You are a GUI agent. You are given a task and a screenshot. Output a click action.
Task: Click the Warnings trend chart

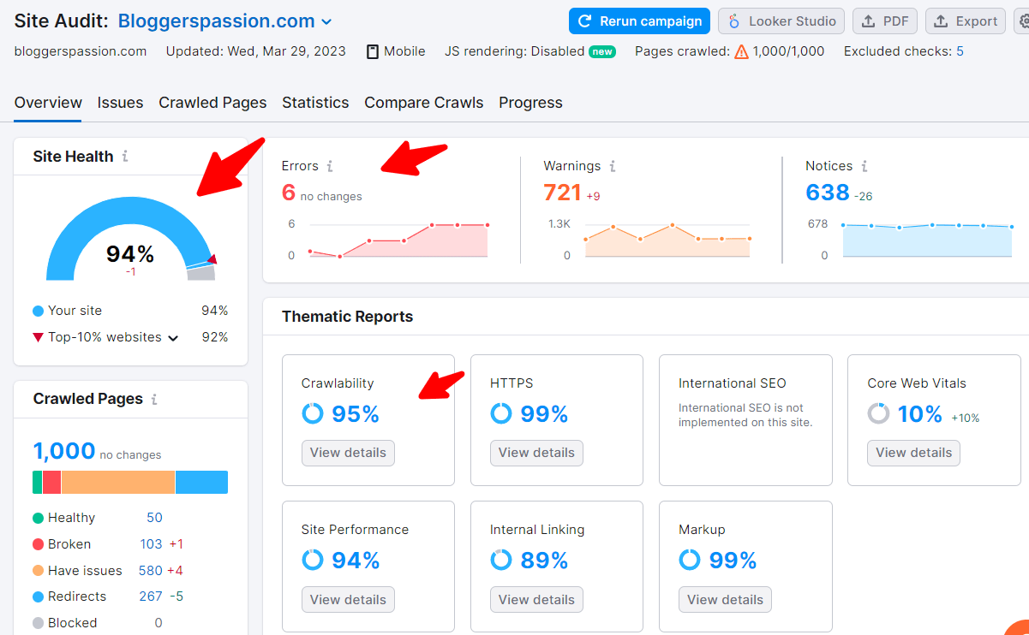pyautogui.click(x=667, y=240)
